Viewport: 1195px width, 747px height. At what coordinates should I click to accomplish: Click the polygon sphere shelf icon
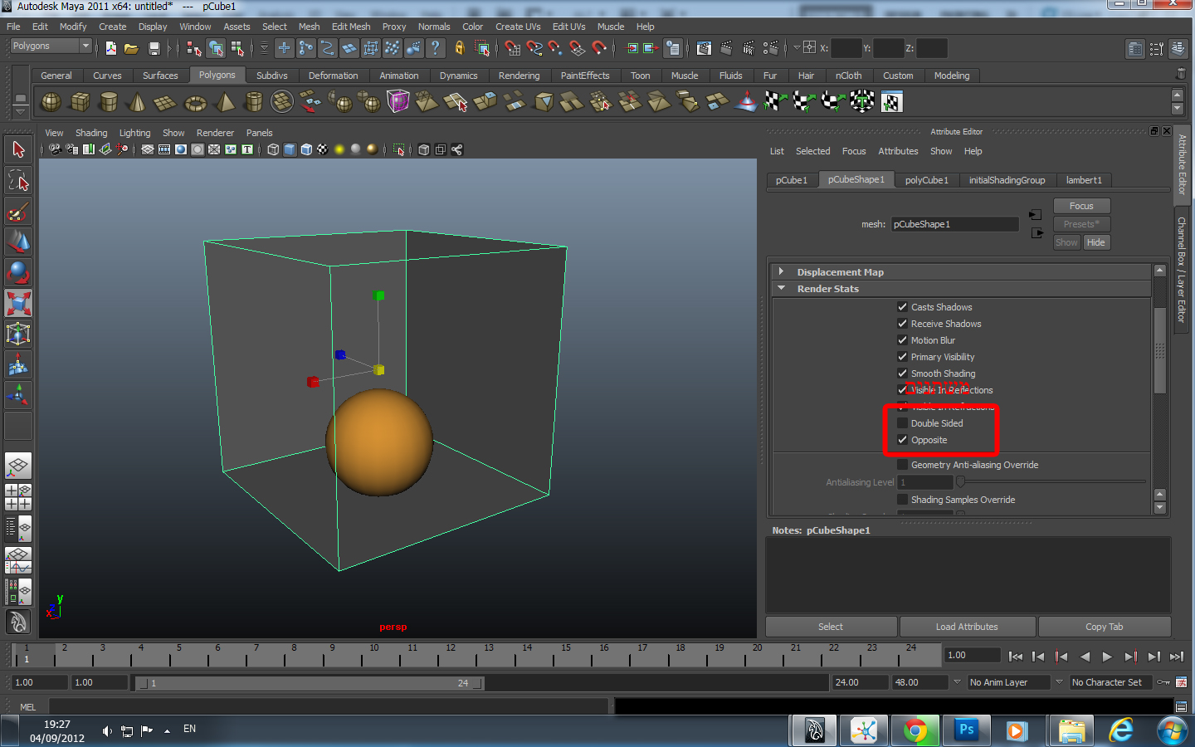click(x=51, y=102)
